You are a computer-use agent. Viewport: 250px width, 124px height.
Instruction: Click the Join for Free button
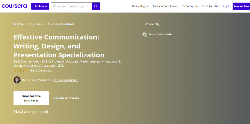pos(241,6)
